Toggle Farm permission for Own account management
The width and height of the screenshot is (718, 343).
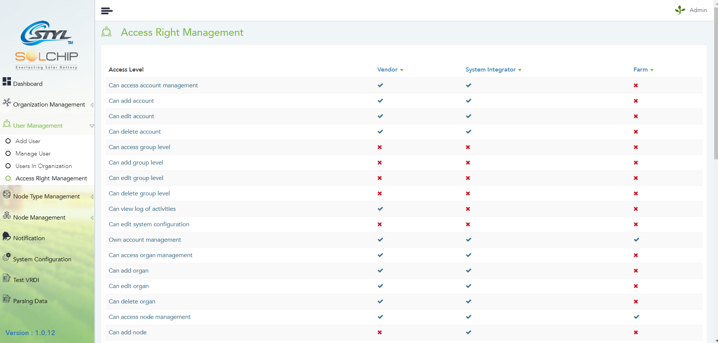(636, 240)
